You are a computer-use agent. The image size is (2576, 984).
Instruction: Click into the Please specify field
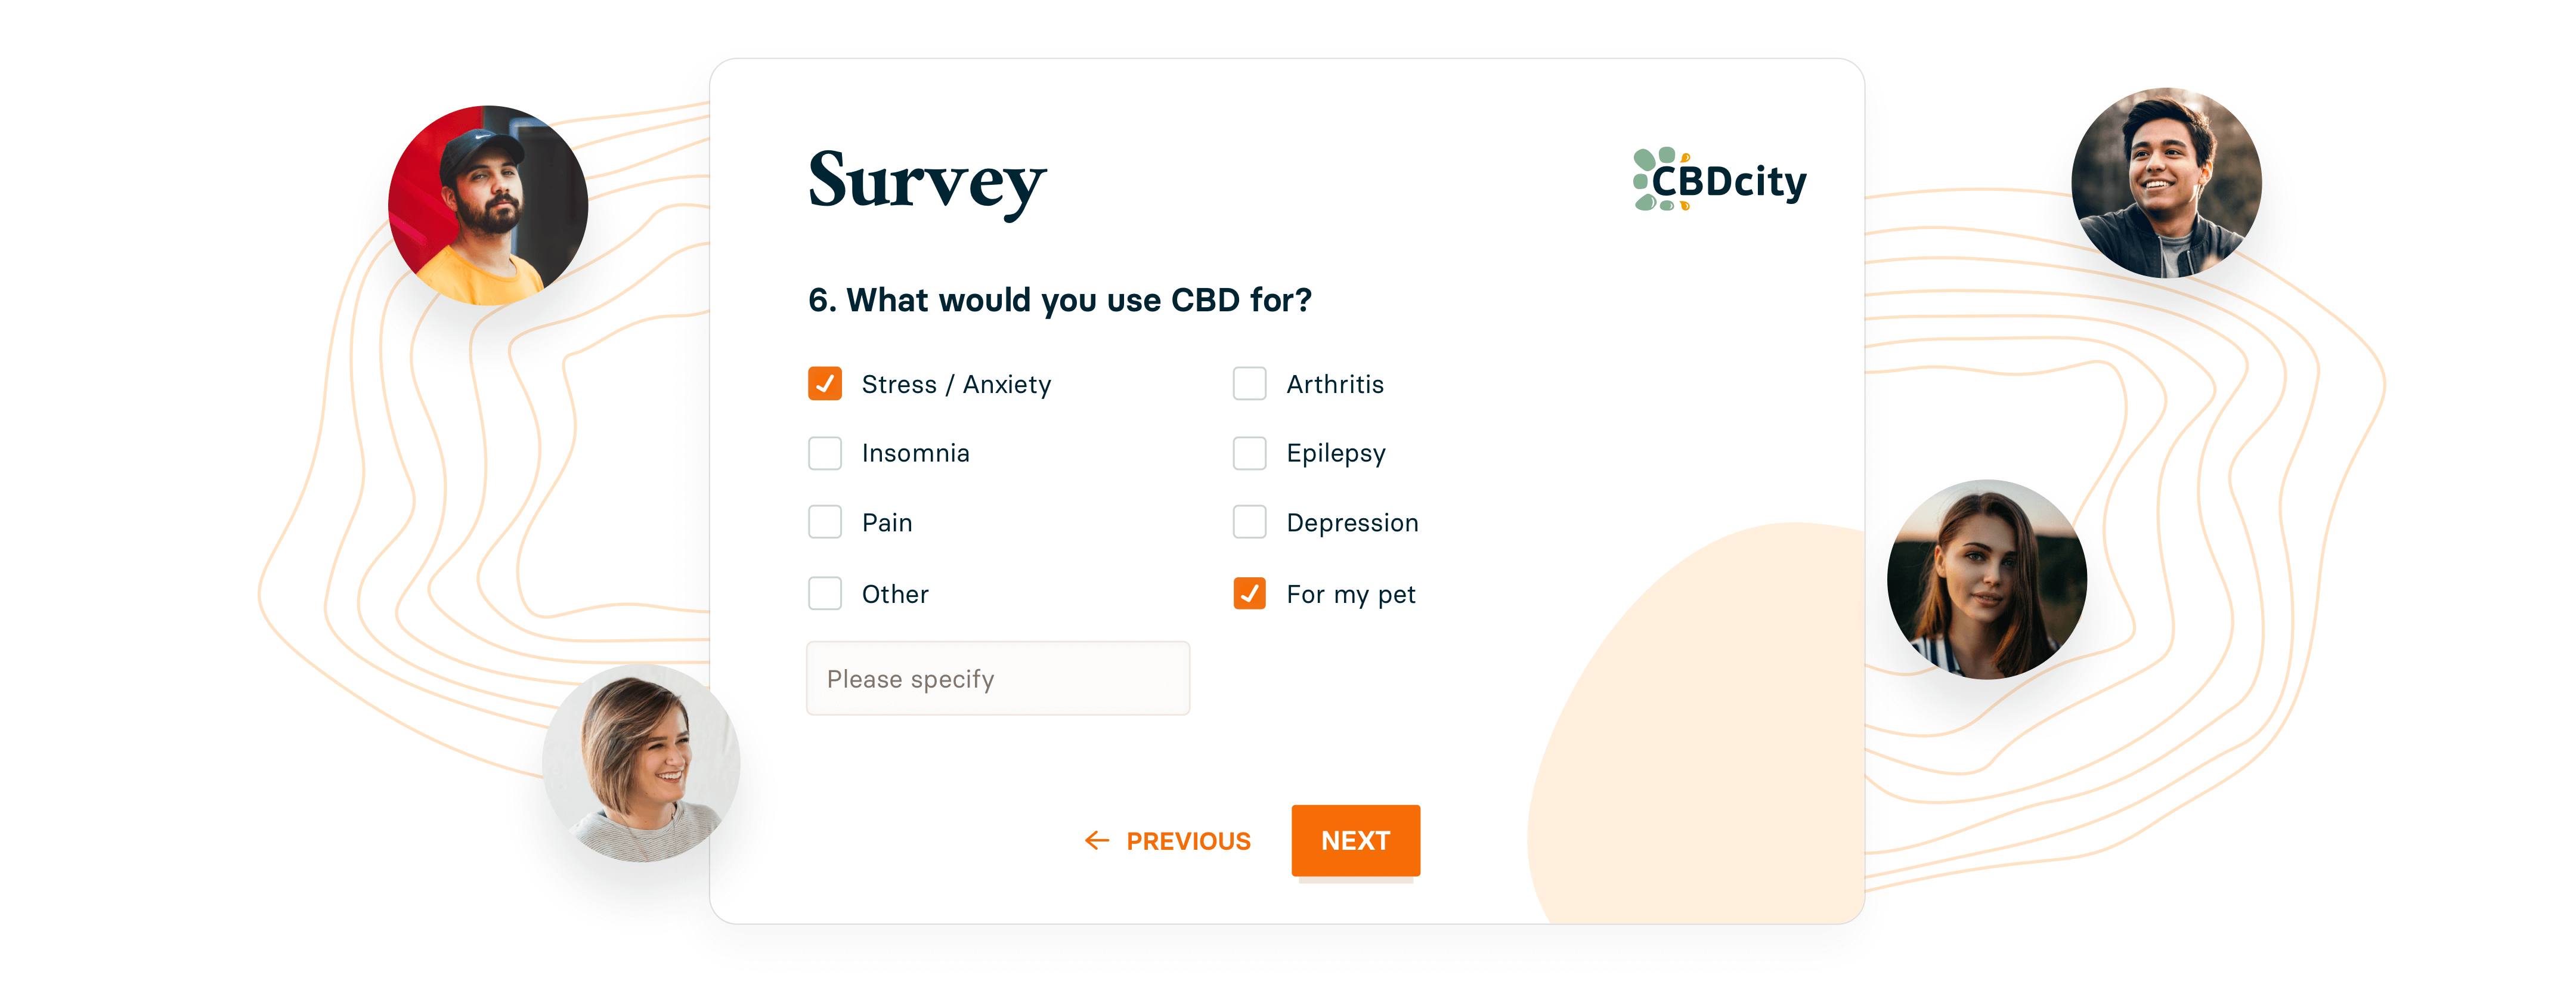coord(997,679)
